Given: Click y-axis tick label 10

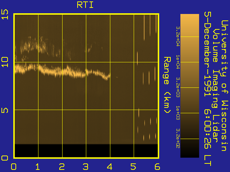Looking at the screenshot, I should point(5,62).
